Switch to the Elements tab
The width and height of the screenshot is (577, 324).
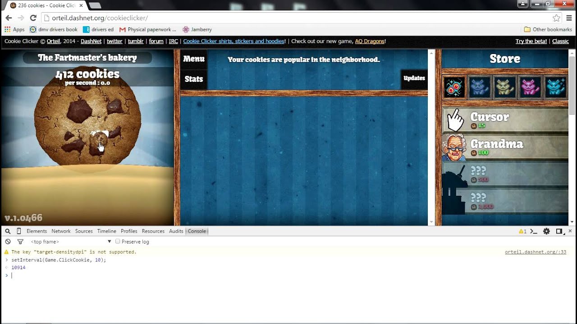pyautogui.click(x=37, y=231)
